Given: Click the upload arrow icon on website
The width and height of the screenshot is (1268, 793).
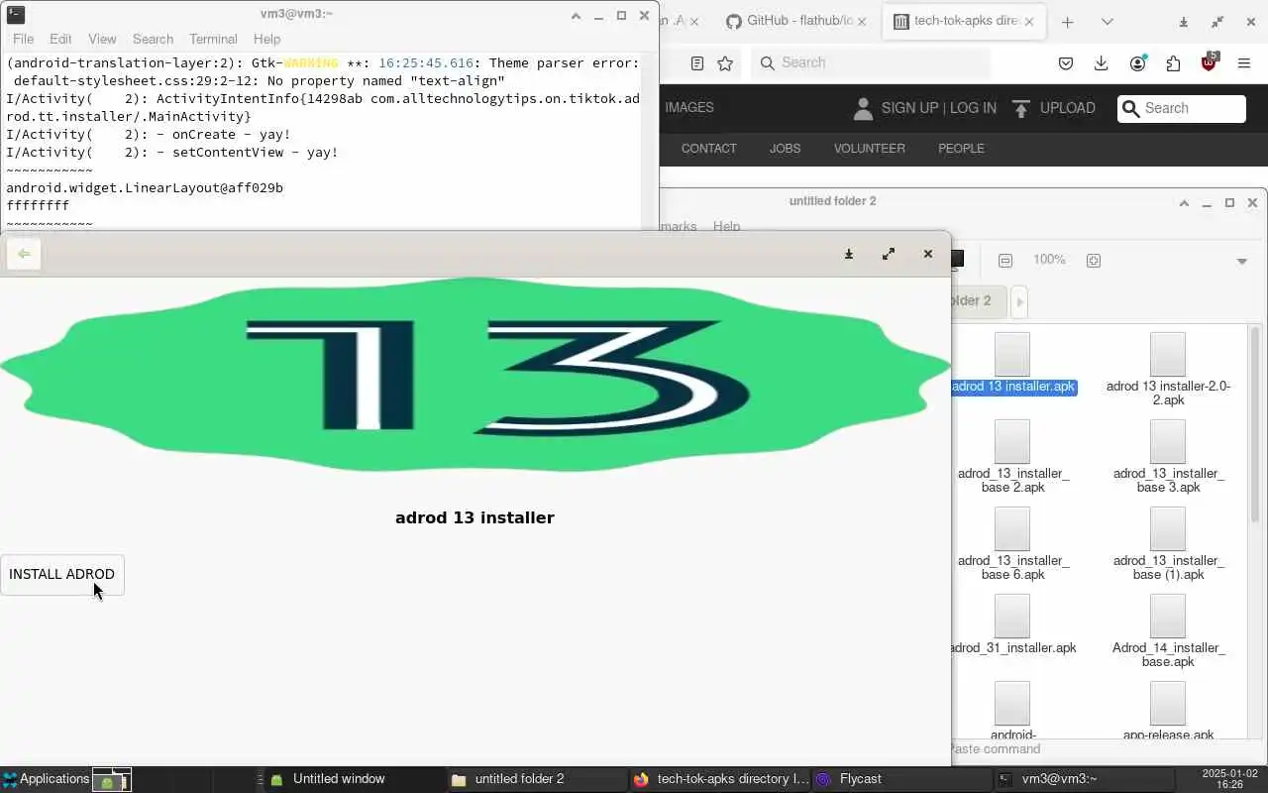Looking at the screenshot, I should tap(1021, 108).
